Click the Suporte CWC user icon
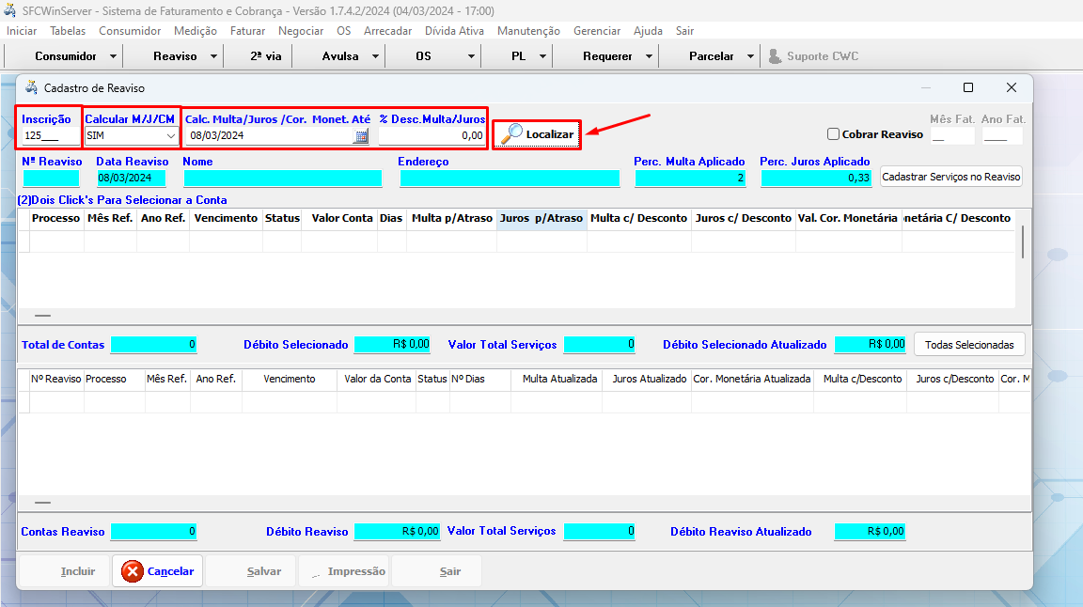The image size is (1083, 607). [775, 56]
